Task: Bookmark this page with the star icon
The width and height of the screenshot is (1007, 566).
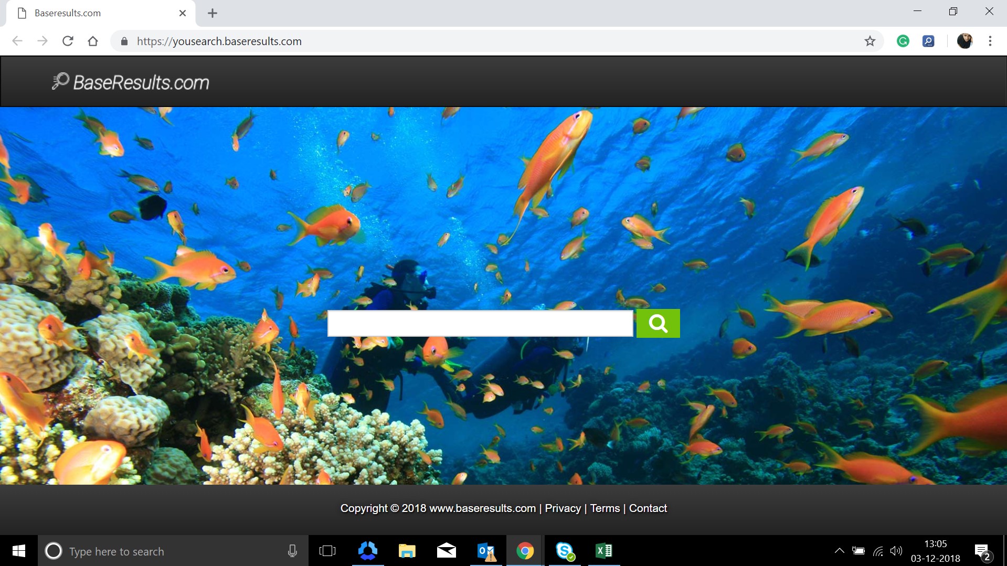Action: [x=870, y=41]
